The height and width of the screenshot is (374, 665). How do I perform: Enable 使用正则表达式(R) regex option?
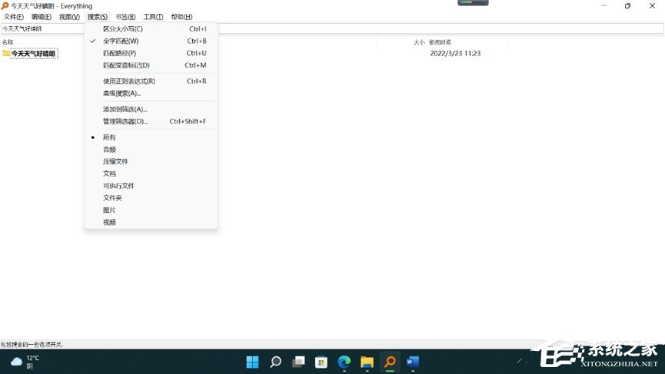click(x=128, y=81)
